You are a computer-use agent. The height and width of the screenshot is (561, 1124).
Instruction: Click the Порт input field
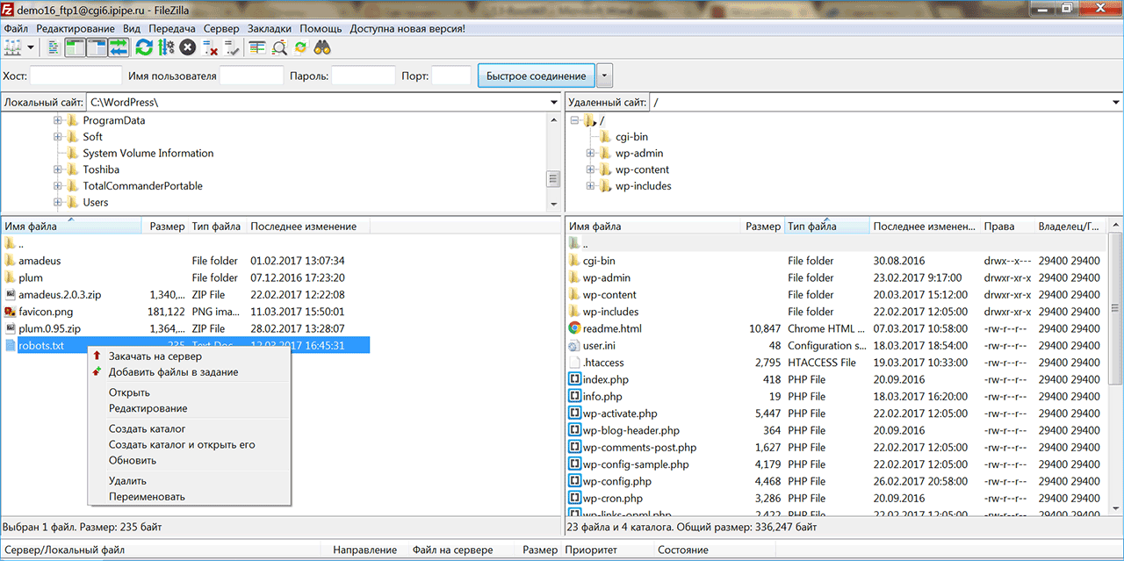pos(451,76)
